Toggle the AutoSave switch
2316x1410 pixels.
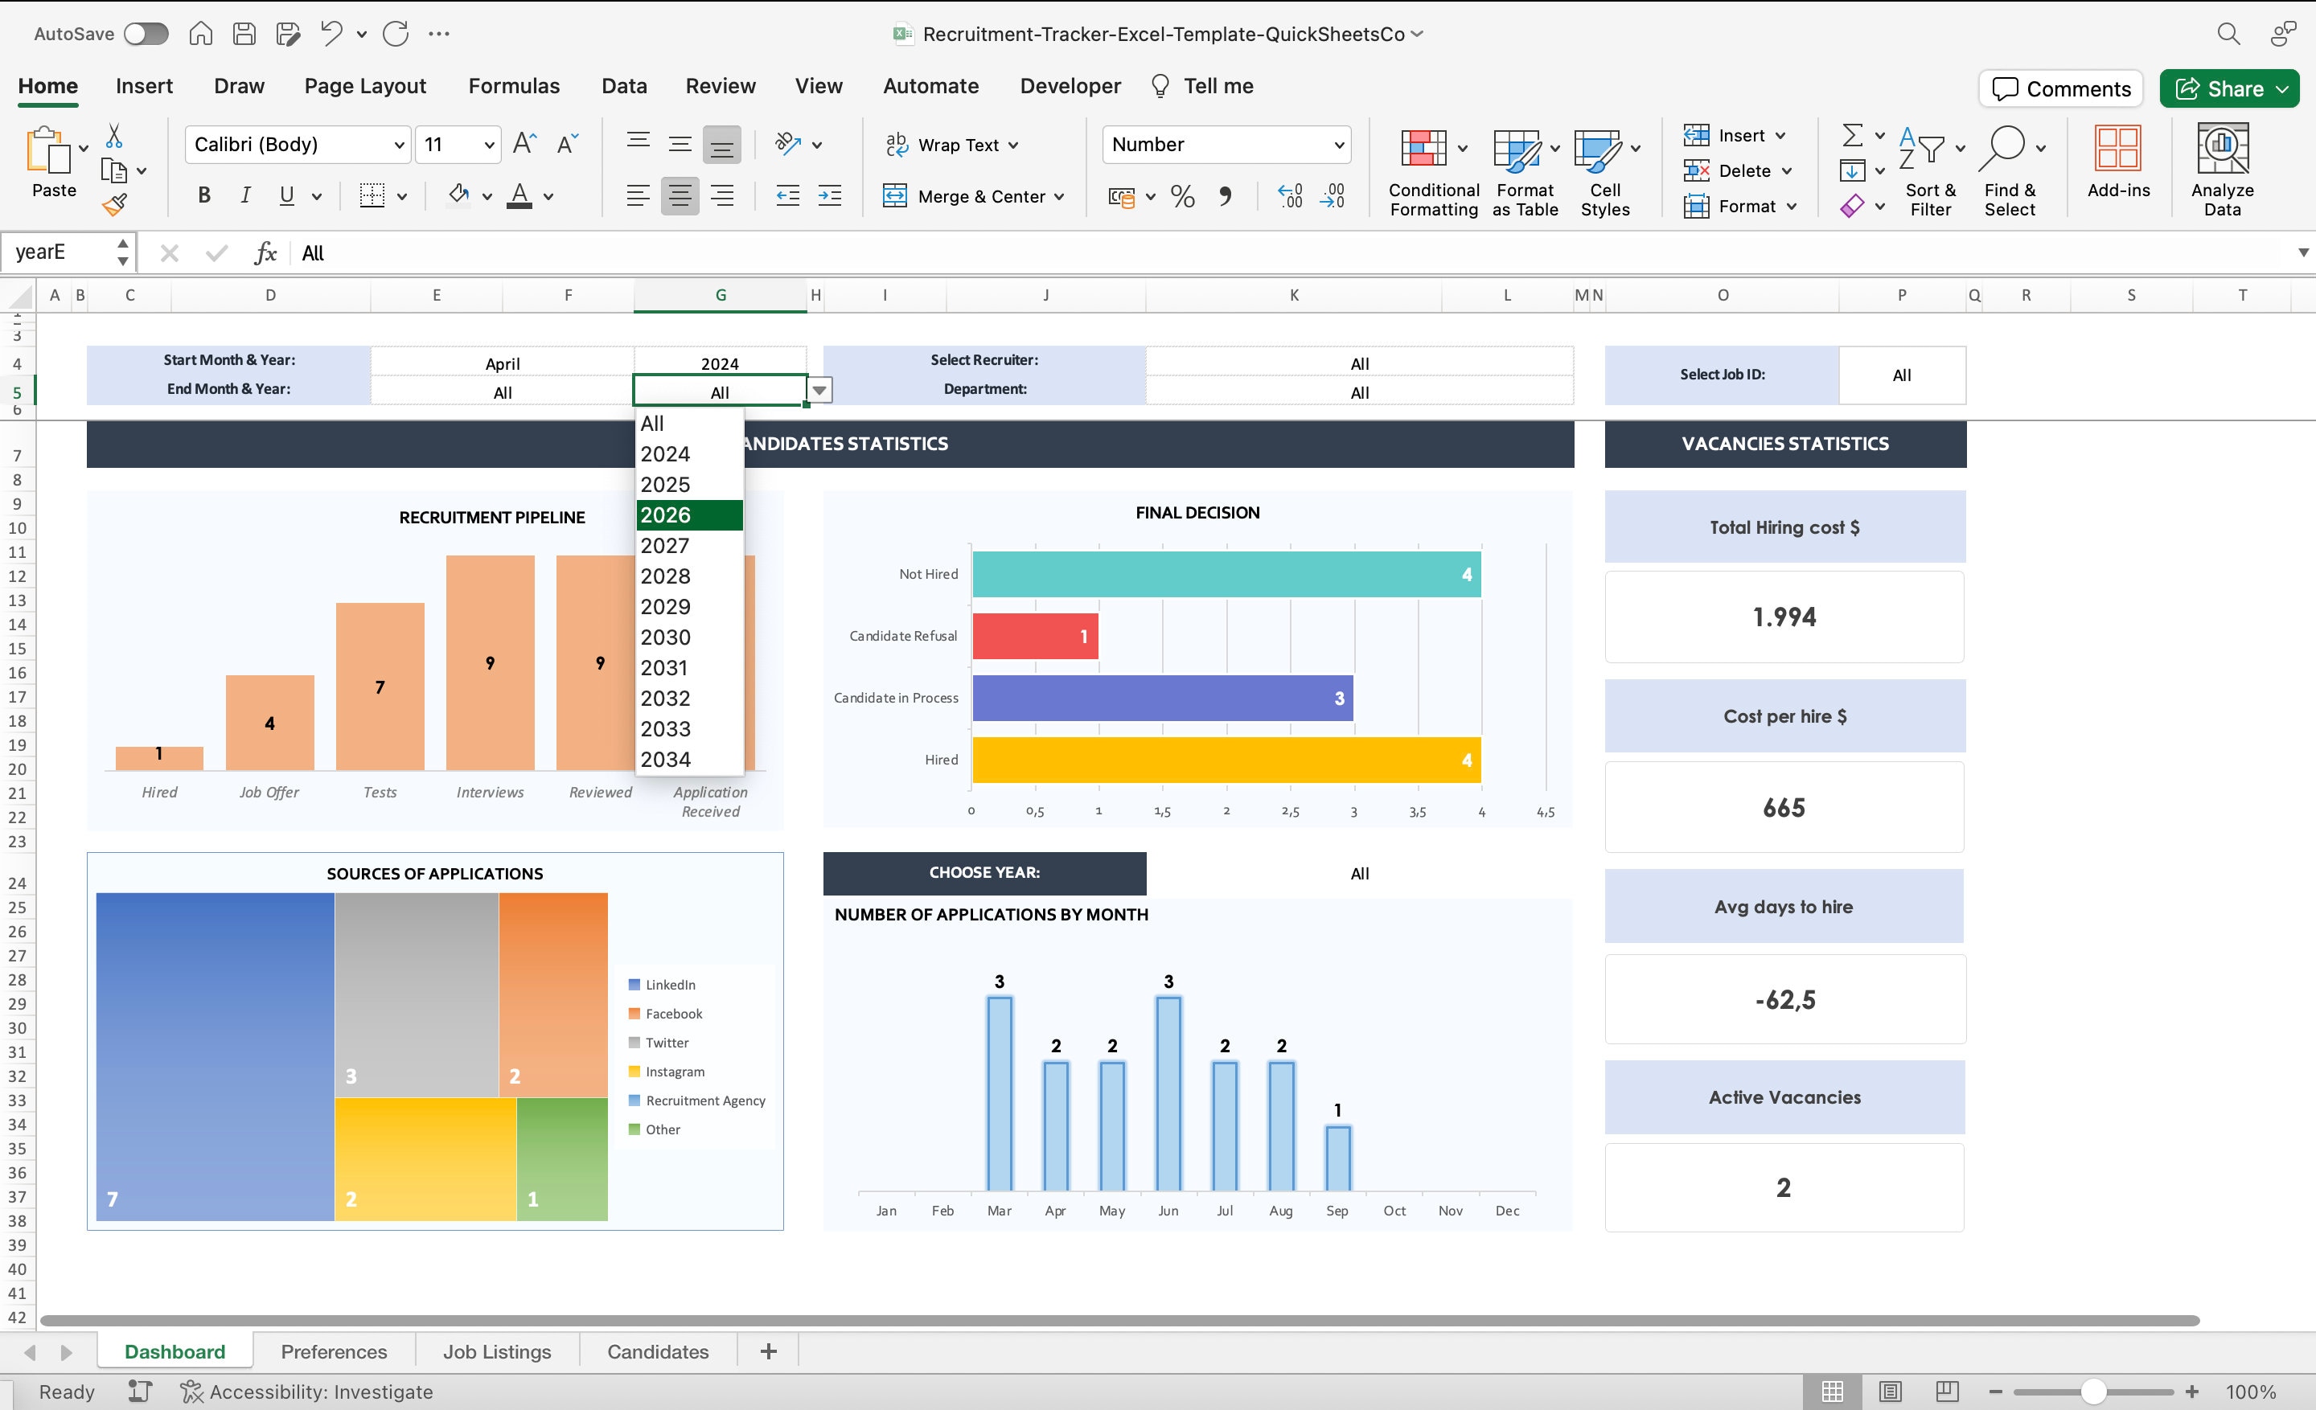click(x=146, y=33)
